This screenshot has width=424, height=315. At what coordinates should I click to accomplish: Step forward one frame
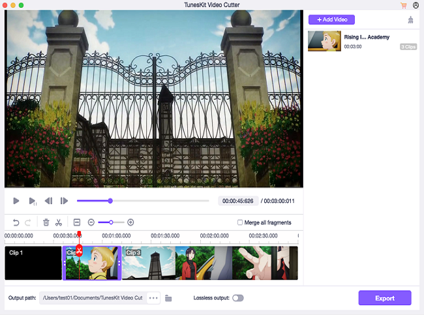(64, 201)
